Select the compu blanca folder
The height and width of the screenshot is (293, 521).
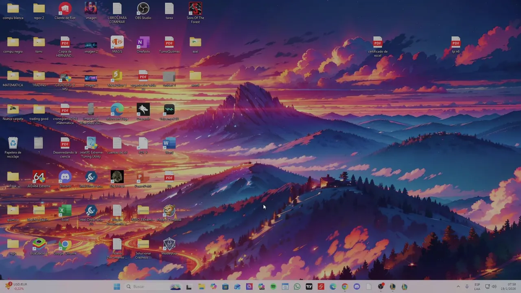(13, 11)
